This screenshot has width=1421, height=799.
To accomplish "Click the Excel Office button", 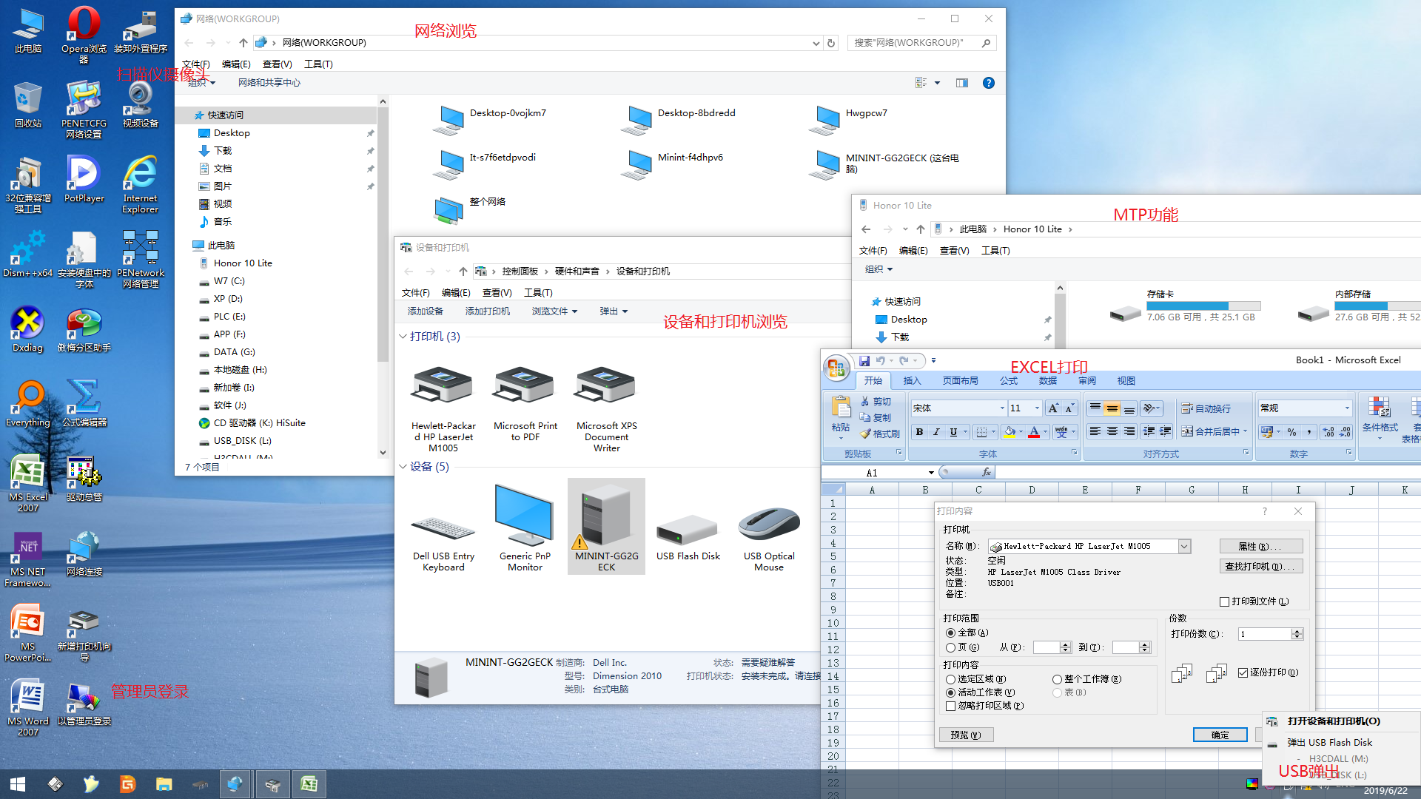I will (836, 368).
